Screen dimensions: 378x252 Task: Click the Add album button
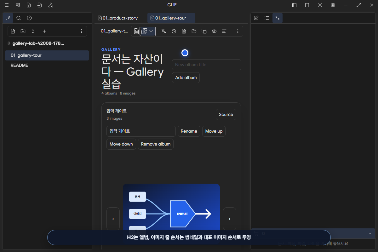186,77
